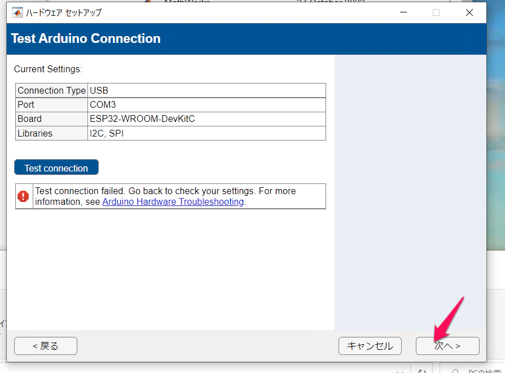Click the Board label cell

[x=51, y=119]
